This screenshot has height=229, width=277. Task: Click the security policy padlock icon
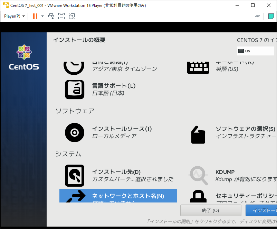click(198, 196)
